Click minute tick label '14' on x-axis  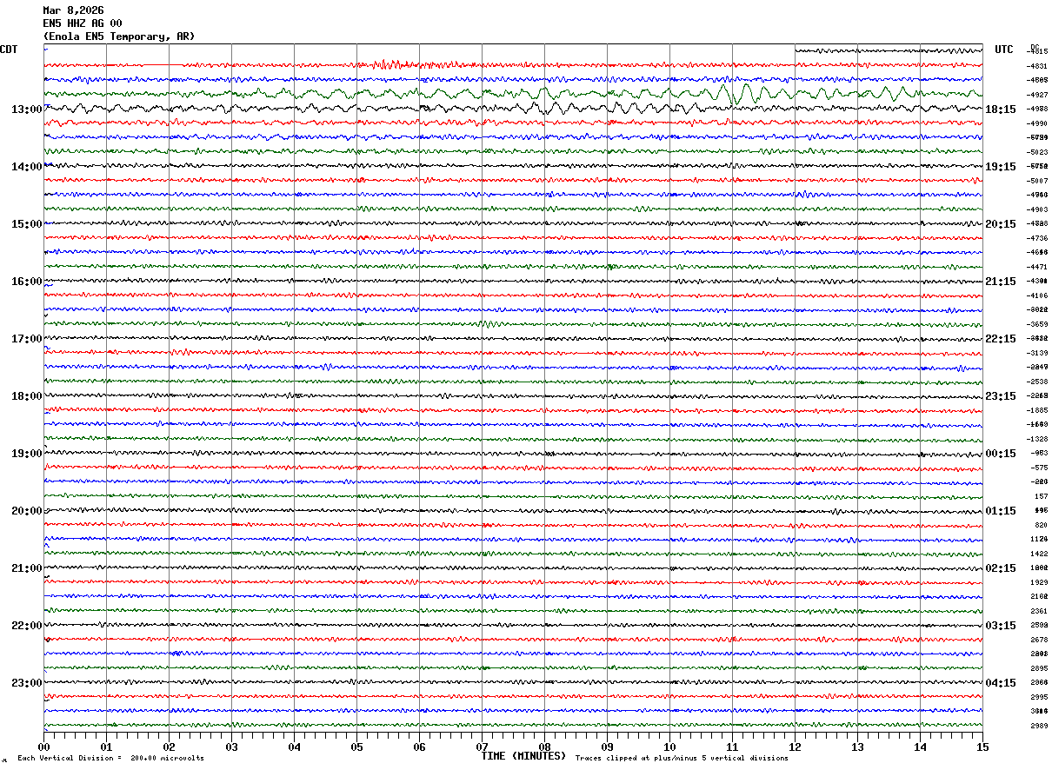(920, 747)
